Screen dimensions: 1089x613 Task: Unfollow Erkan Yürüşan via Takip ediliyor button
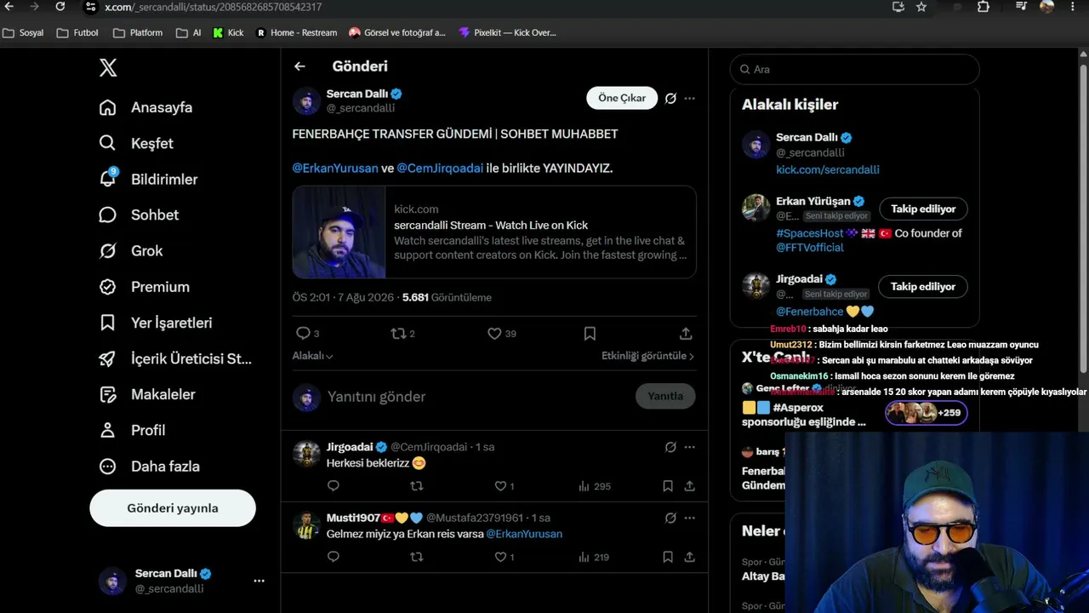coord(923,209)
